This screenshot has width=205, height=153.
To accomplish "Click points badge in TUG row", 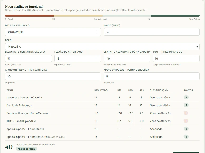I will pos(186,121).
